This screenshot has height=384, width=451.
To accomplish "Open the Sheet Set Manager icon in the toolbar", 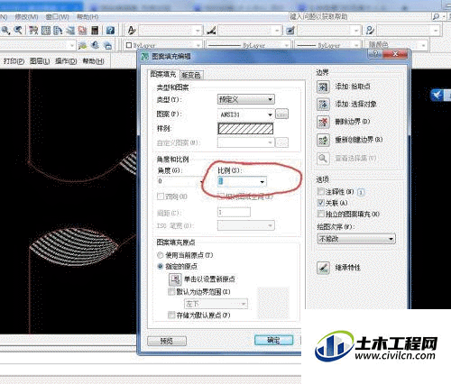I will pos(70,30).
